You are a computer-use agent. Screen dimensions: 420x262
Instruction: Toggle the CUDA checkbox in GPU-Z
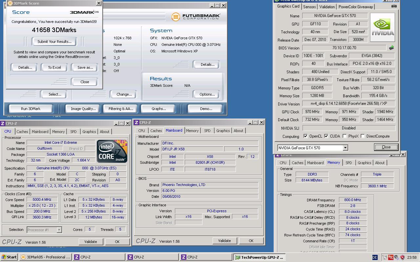(326, 136)
